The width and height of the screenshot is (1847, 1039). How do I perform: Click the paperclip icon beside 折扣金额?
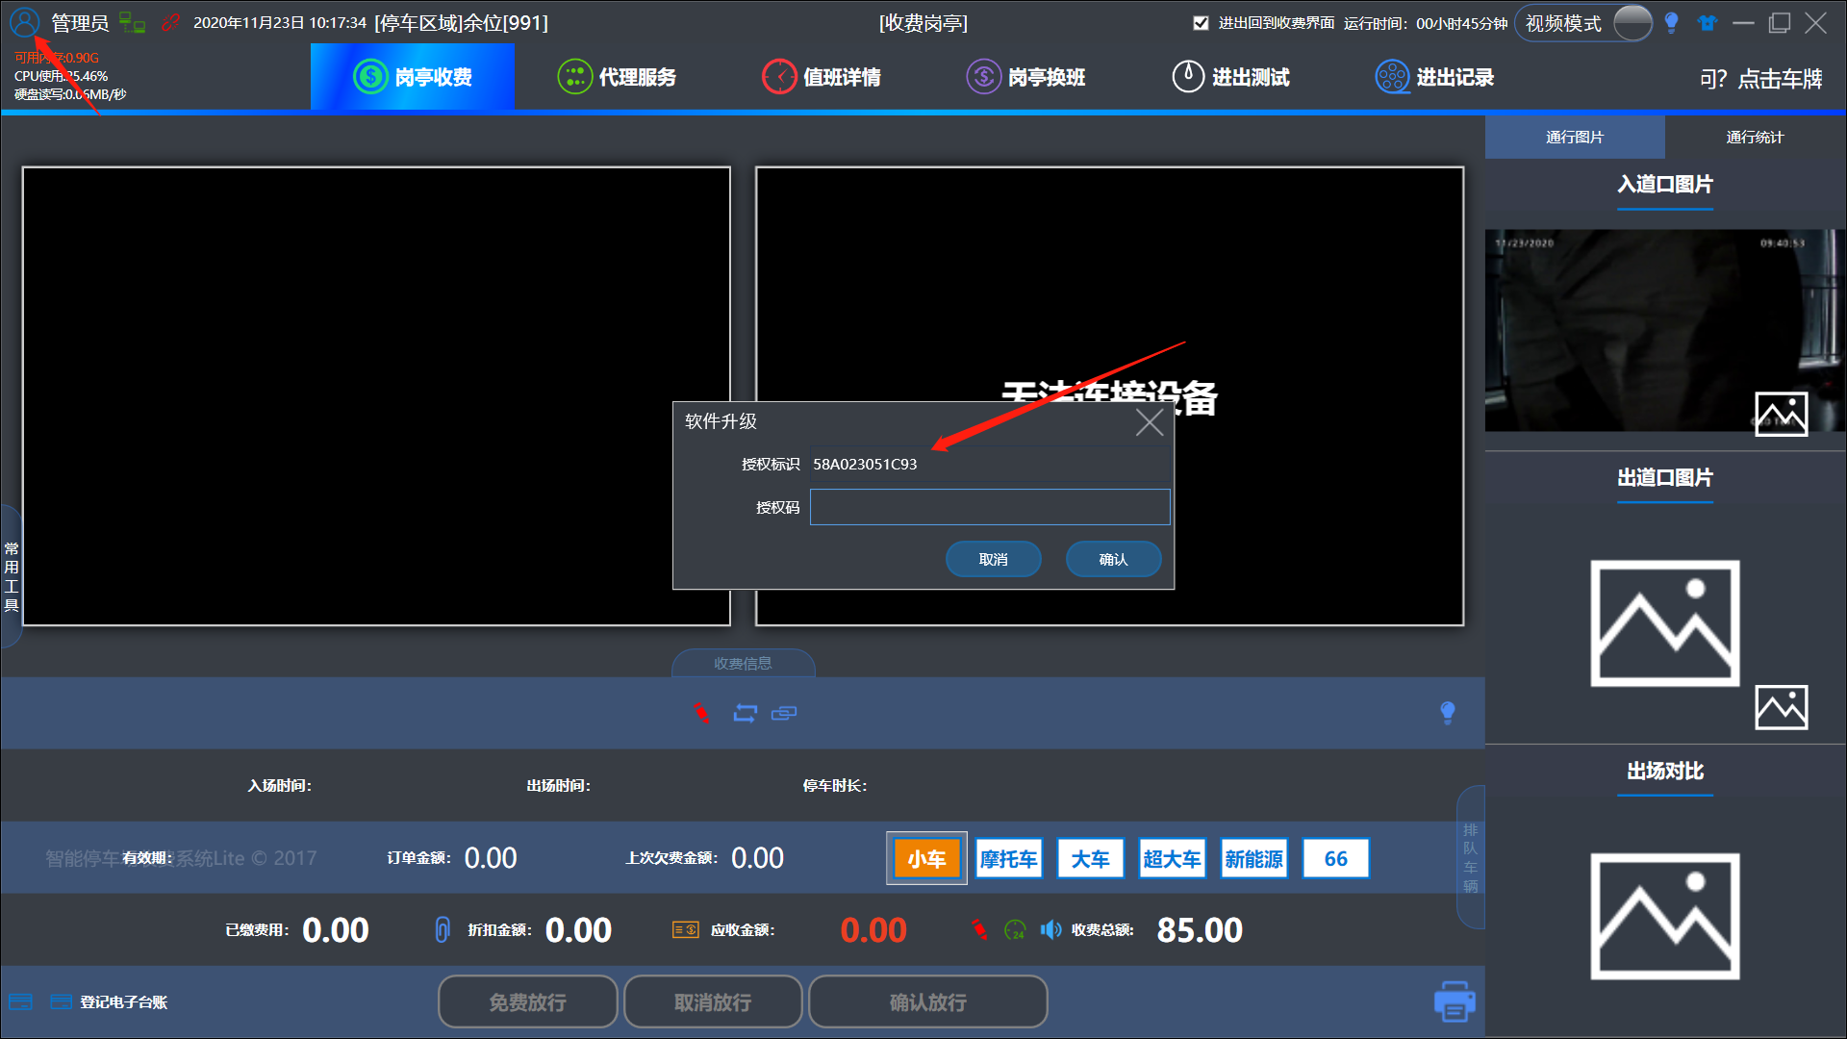coord(443,929)
